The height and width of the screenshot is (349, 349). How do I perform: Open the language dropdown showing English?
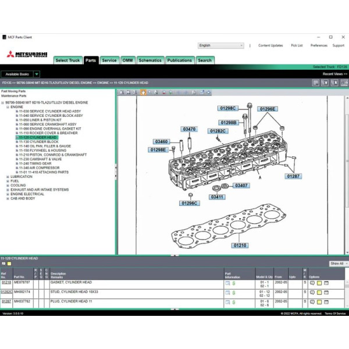tap(220, 45)
